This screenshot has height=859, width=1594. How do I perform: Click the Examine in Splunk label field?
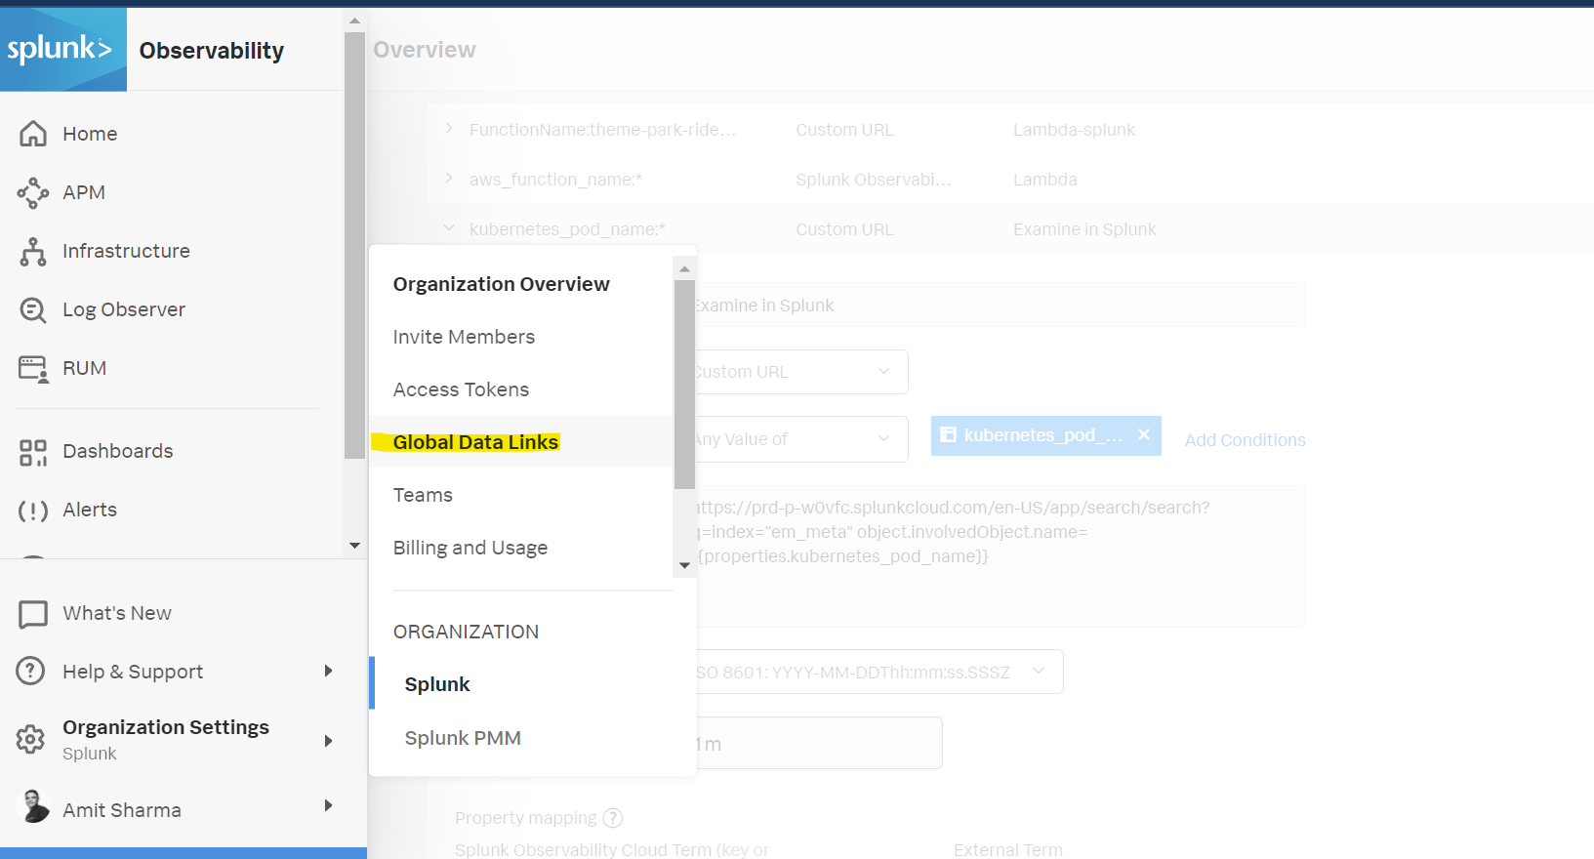pyautogui.click(x=1001, y=305)
